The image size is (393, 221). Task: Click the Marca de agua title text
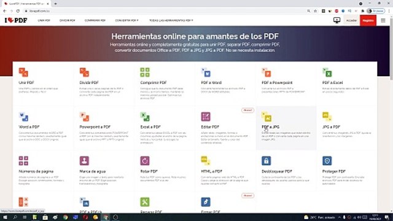pos(93,171)
